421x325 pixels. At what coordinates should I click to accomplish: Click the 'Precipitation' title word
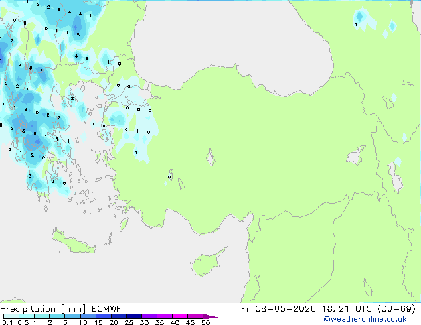coord(28,309)
